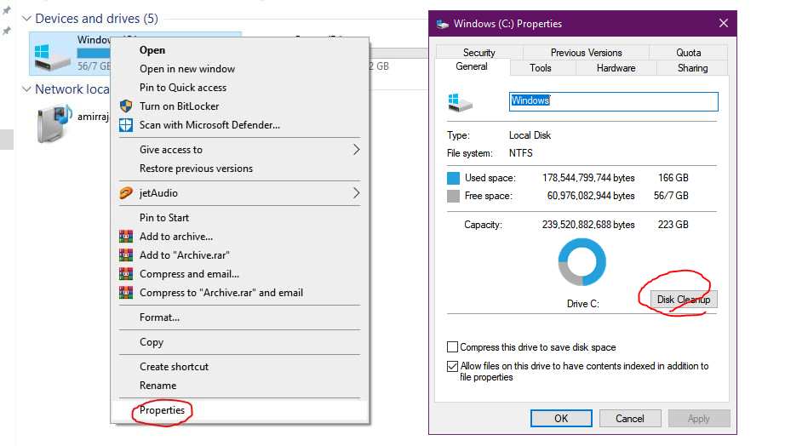
Task: Switch to the Hardware tab
Action: tap(616, 68)
